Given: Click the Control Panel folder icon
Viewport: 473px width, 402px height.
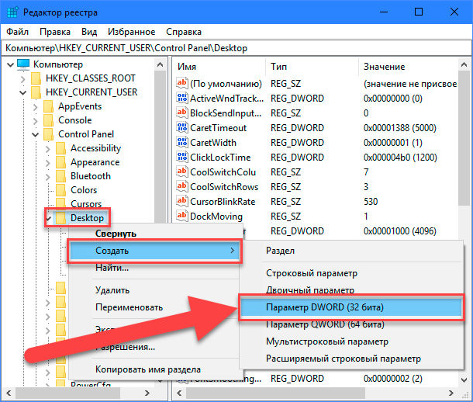Looking at the screenshot, I should tap(48, 134).
